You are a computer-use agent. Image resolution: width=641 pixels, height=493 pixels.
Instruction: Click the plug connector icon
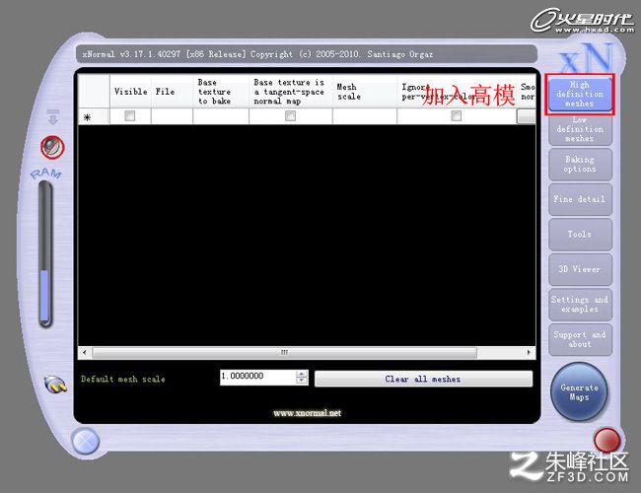55,385
